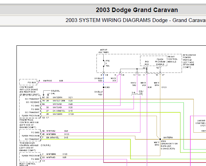Click "DK GRN/YEL" on Powertrain module pin 37
206x166 pixels.
pos(59,111)
